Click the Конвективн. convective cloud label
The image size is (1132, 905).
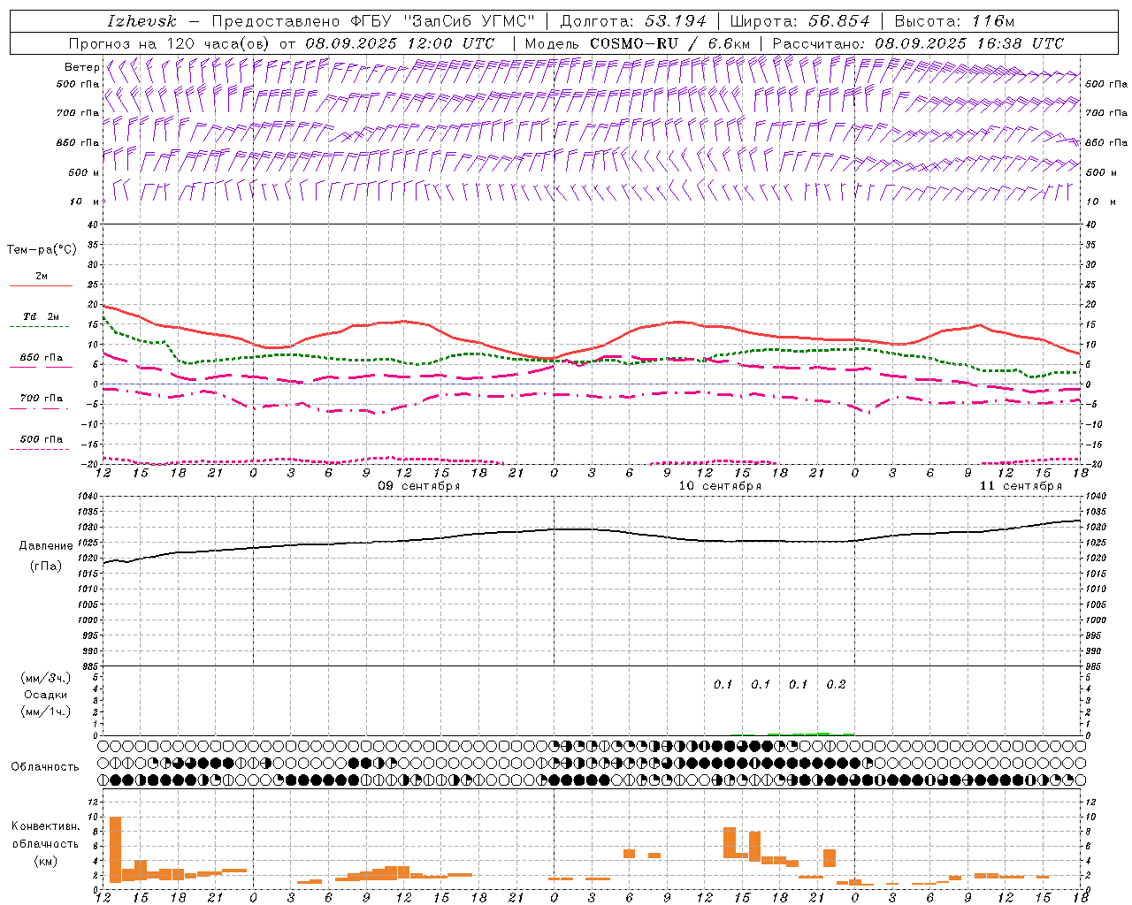[46, 826]
